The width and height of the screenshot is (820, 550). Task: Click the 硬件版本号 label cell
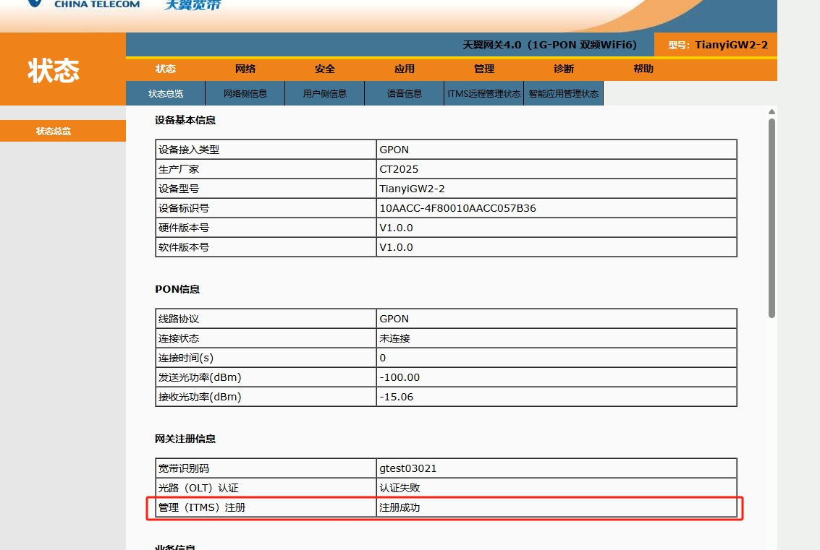pyautogui.click(x=266, y=228)
